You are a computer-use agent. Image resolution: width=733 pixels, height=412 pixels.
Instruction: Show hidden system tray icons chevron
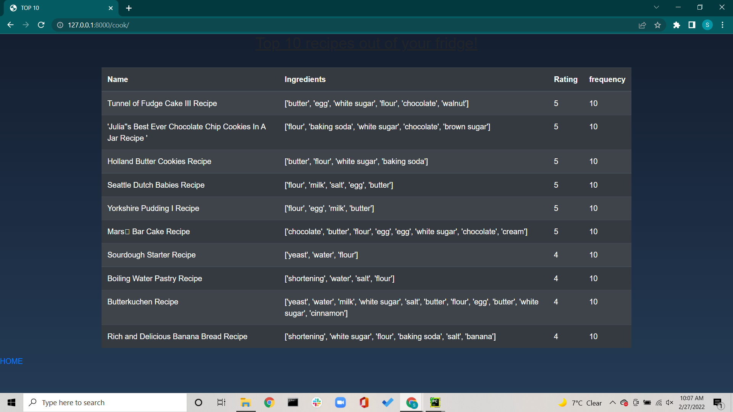pyautogui.click(x=612, y=402)
